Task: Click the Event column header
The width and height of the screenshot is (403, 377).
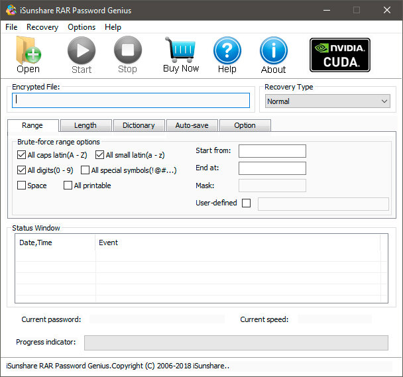Action: [x=238, y=242]
